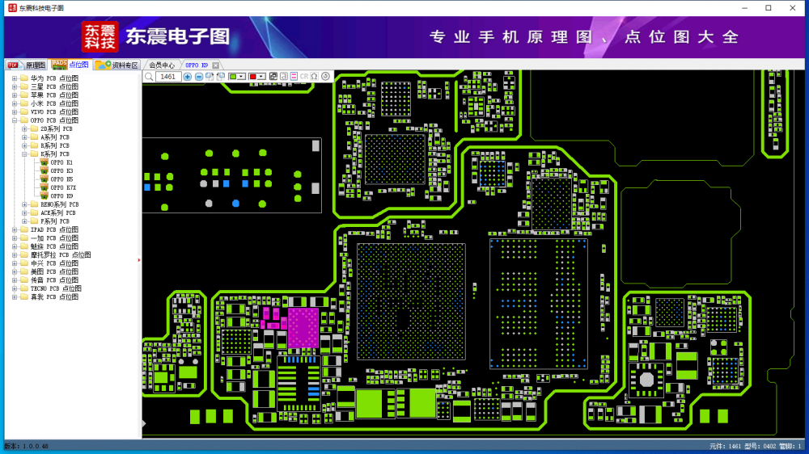Select the 美图 PCB 点位图 folder
The width and height of the screenshot is (809, 454).
click(x=54, y=271)
